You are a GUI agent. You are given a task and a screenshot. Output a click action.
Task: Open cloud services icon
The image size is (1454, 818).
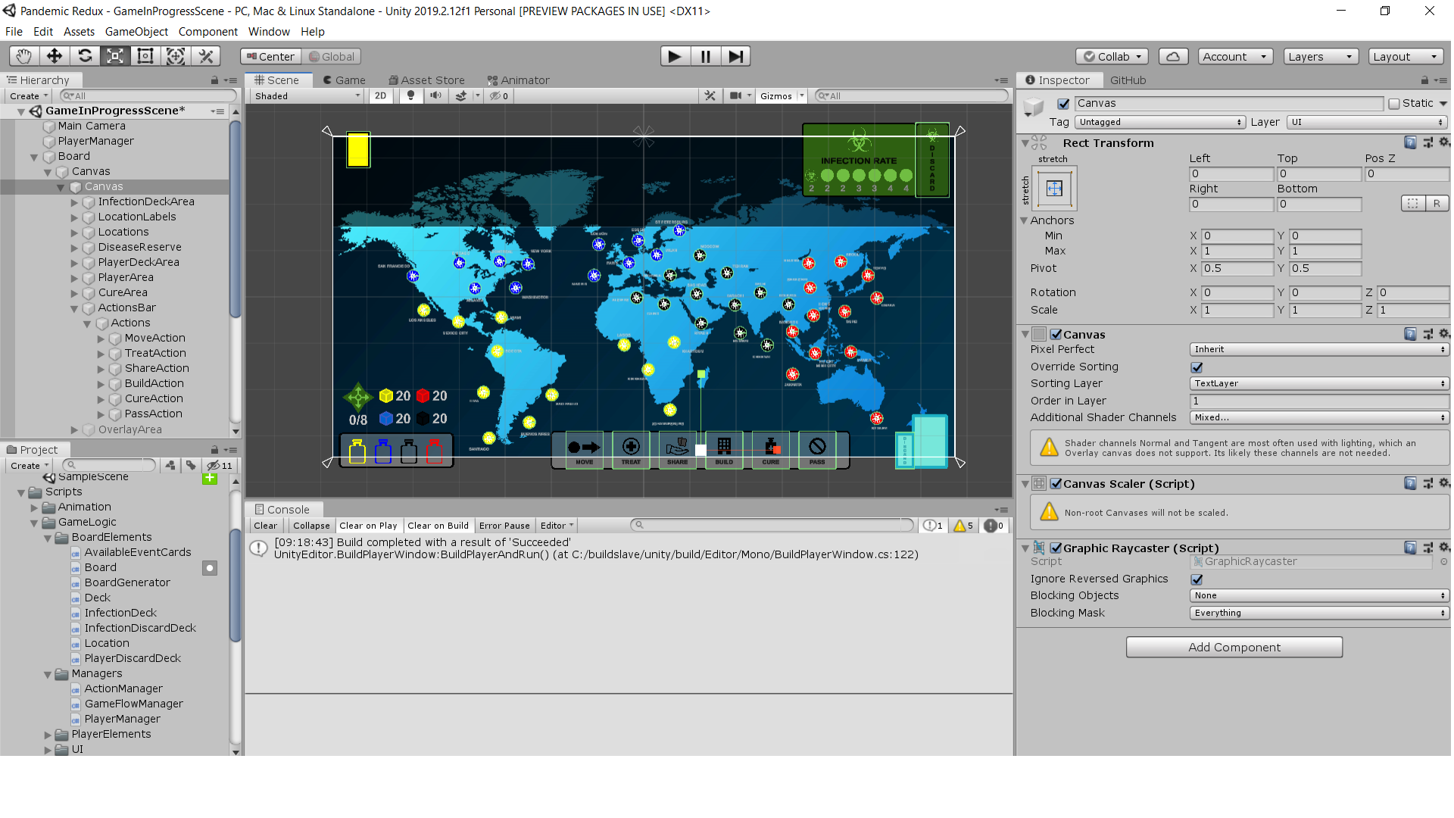[x=1173, y=57]
